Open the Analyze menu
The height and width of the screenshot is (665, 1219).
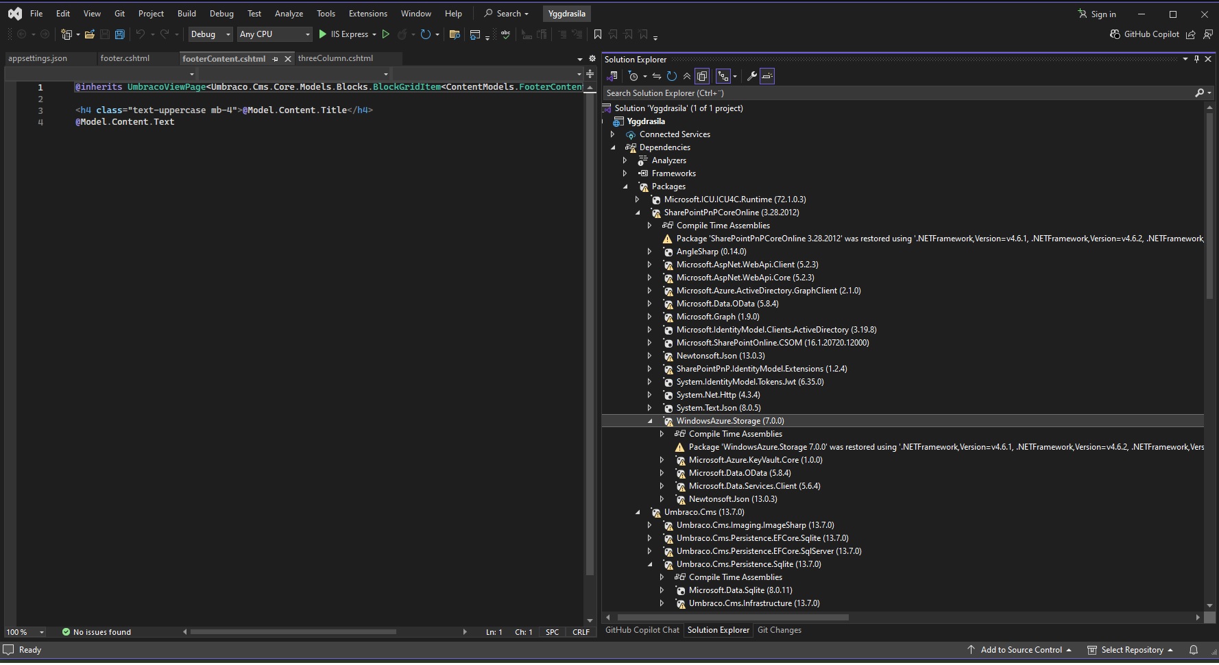coord(289,14)
